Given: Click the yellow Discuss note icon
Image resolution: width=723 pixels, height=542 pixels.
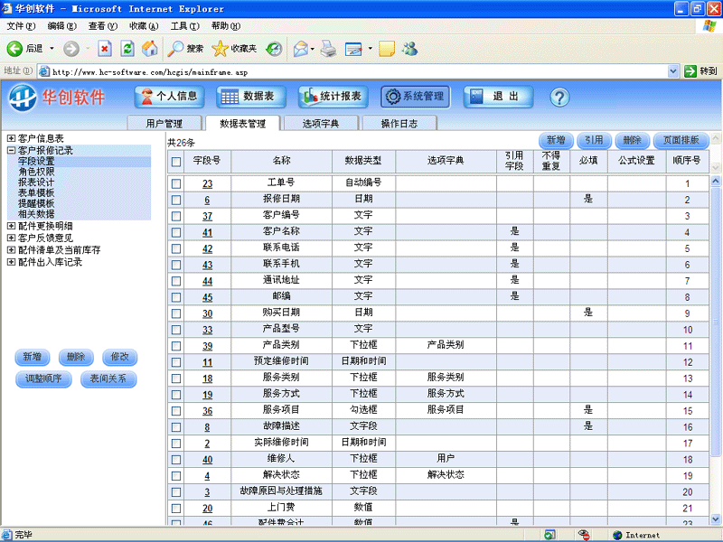Looking at the screenshot, I should [387, 49].
